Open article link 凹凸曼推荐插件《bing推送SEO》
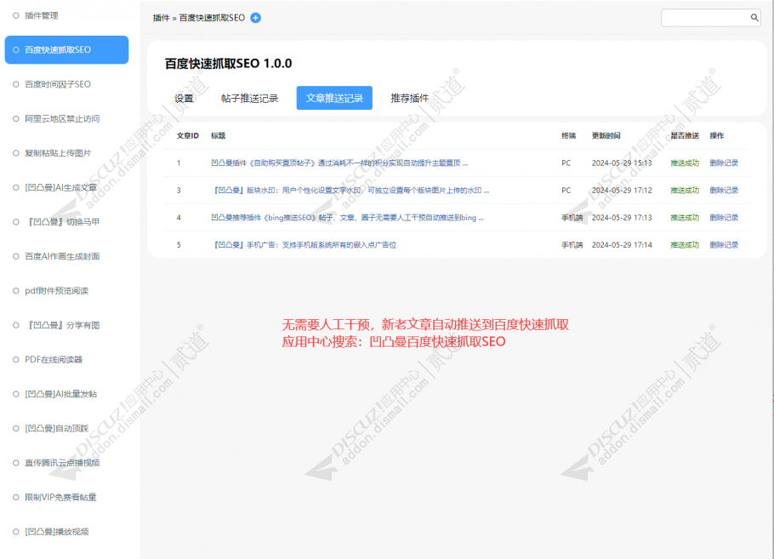 [347, 218]
